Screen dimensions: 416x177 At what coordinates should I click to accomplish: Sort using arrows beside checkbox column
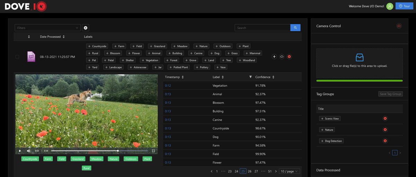(x=29, y=37)
